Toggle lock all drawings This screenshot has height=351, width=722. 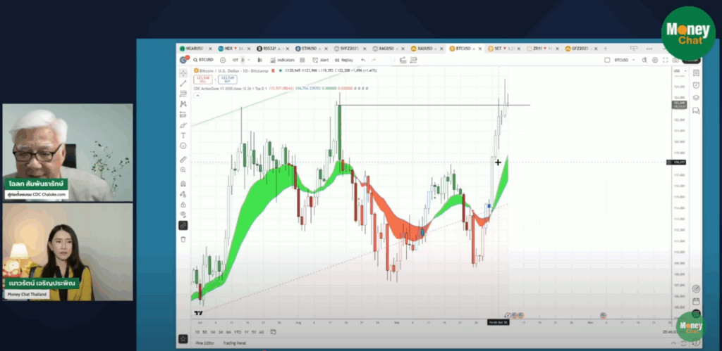(183, 205)
